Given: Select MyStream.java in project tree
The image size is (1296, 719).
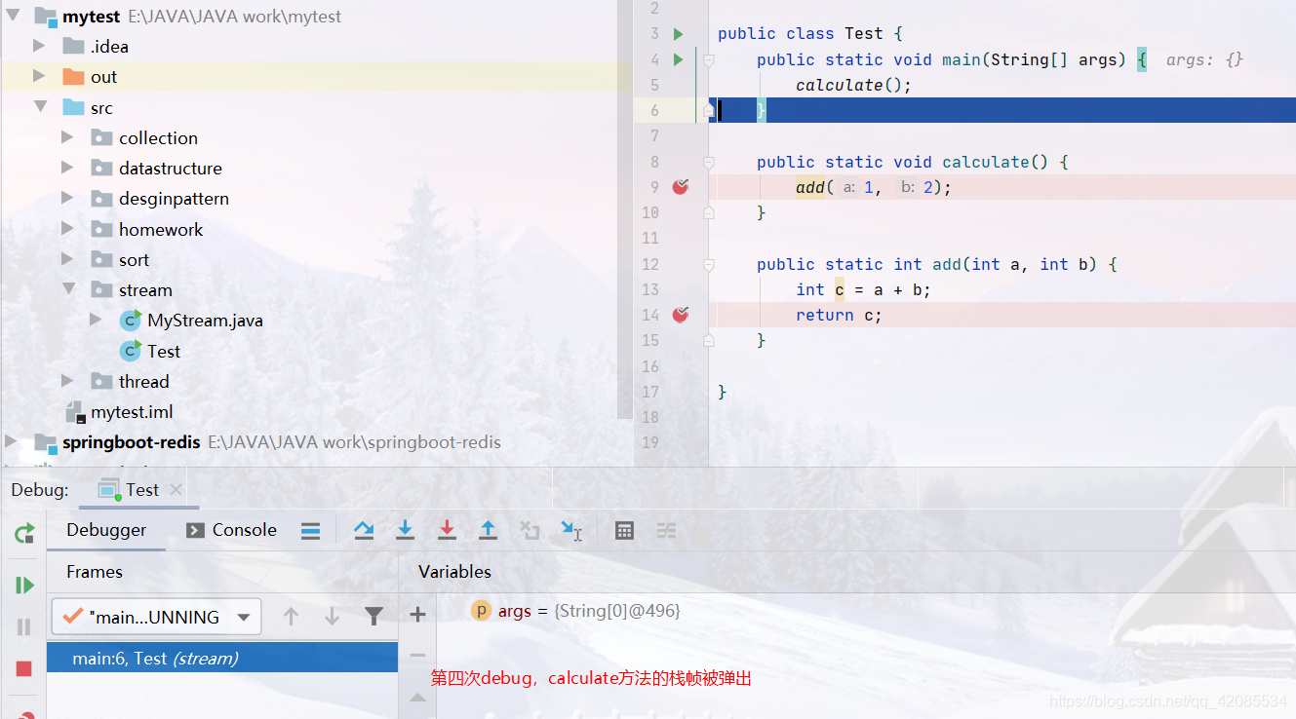Looking at the screenshot, I should [205, 320].
